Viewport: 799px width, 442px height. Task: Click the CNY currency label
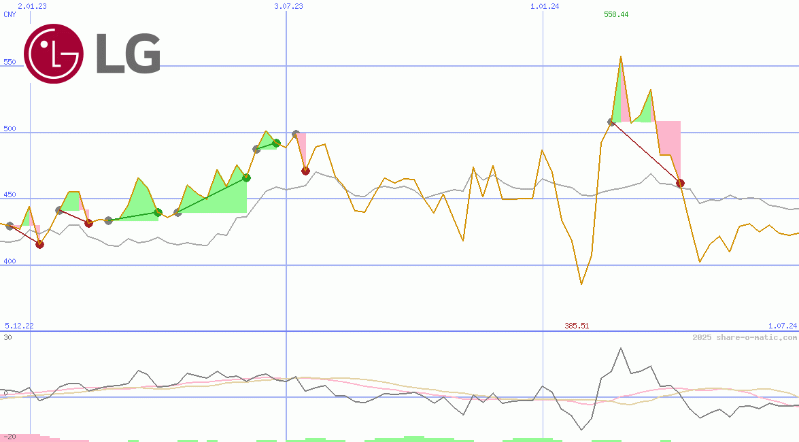10,15
